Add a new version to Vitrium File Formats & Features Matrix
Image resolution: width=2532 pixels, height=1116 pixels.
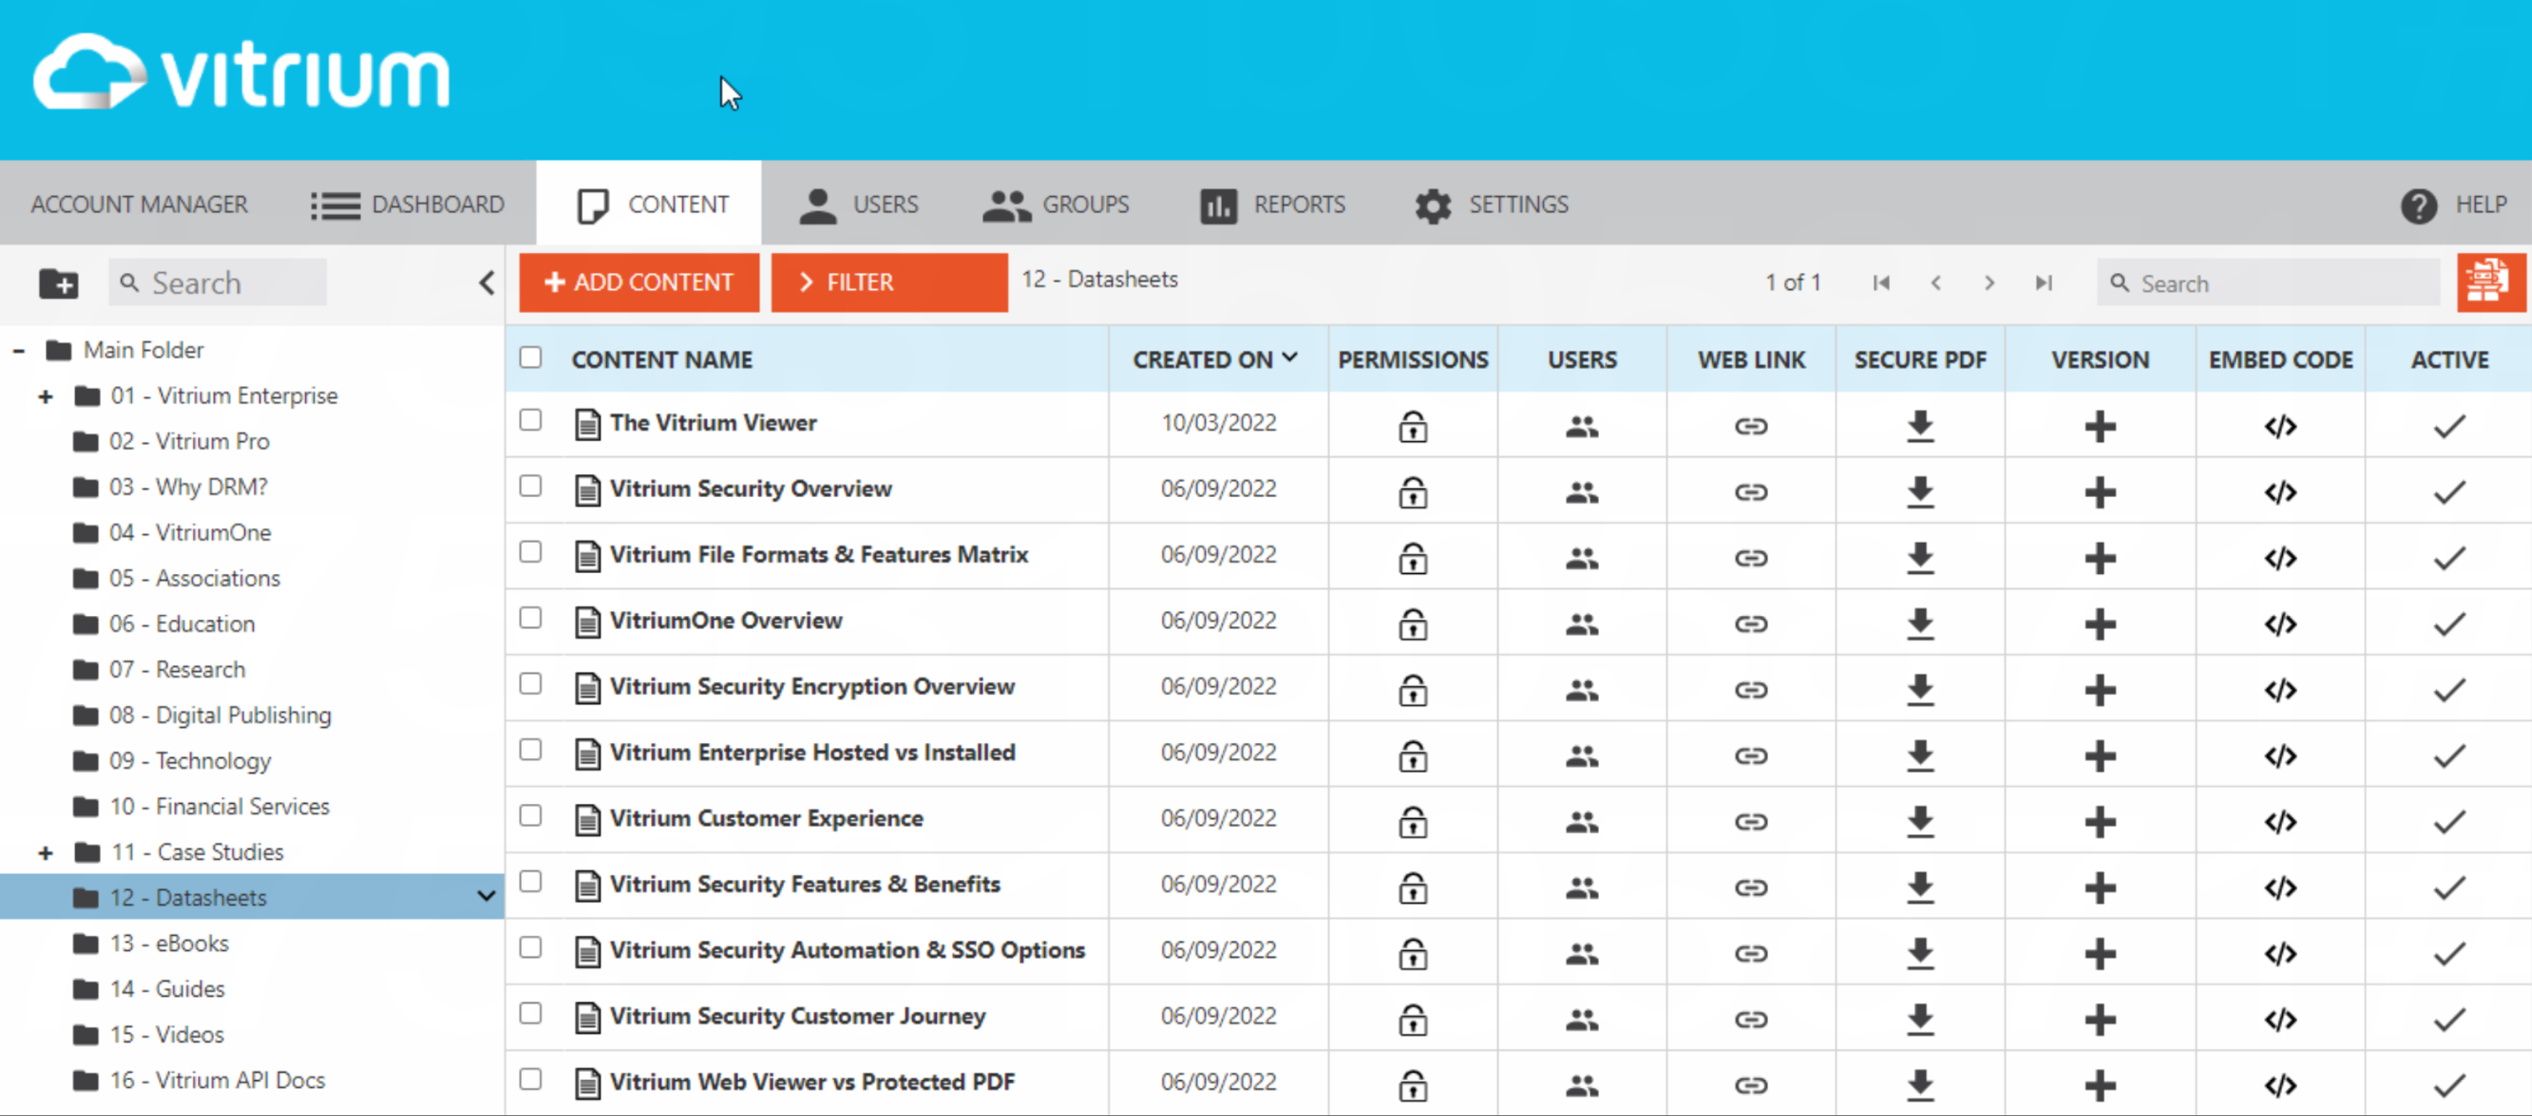point(2100,558)
